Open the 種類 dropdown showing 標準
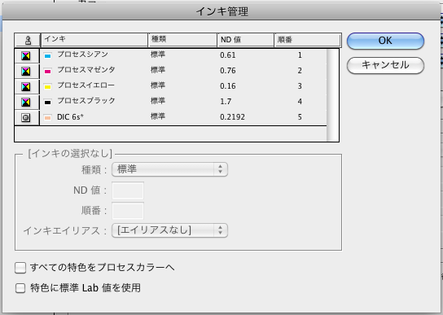This screenshot has width=443, height=315. coord(169,169)
